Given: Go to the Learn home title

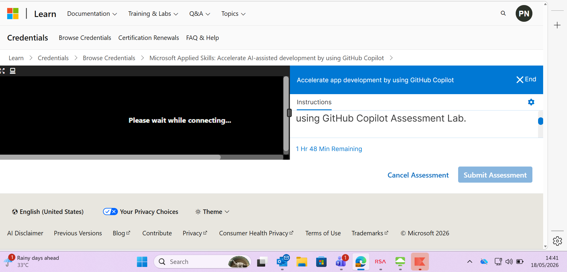Looking at the screenshot, I should (x=45, y=14).
